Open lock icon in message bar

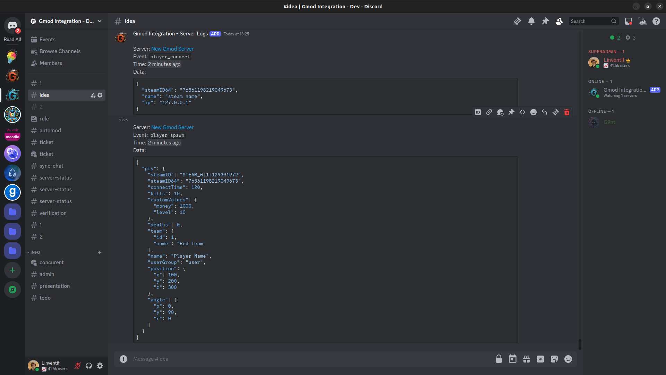499,359
